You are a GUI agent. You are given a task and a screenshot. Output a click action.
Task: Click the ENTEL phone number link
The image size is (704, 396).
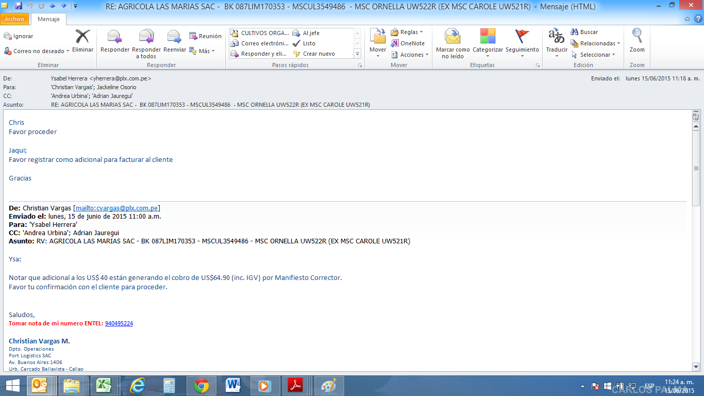119,324
